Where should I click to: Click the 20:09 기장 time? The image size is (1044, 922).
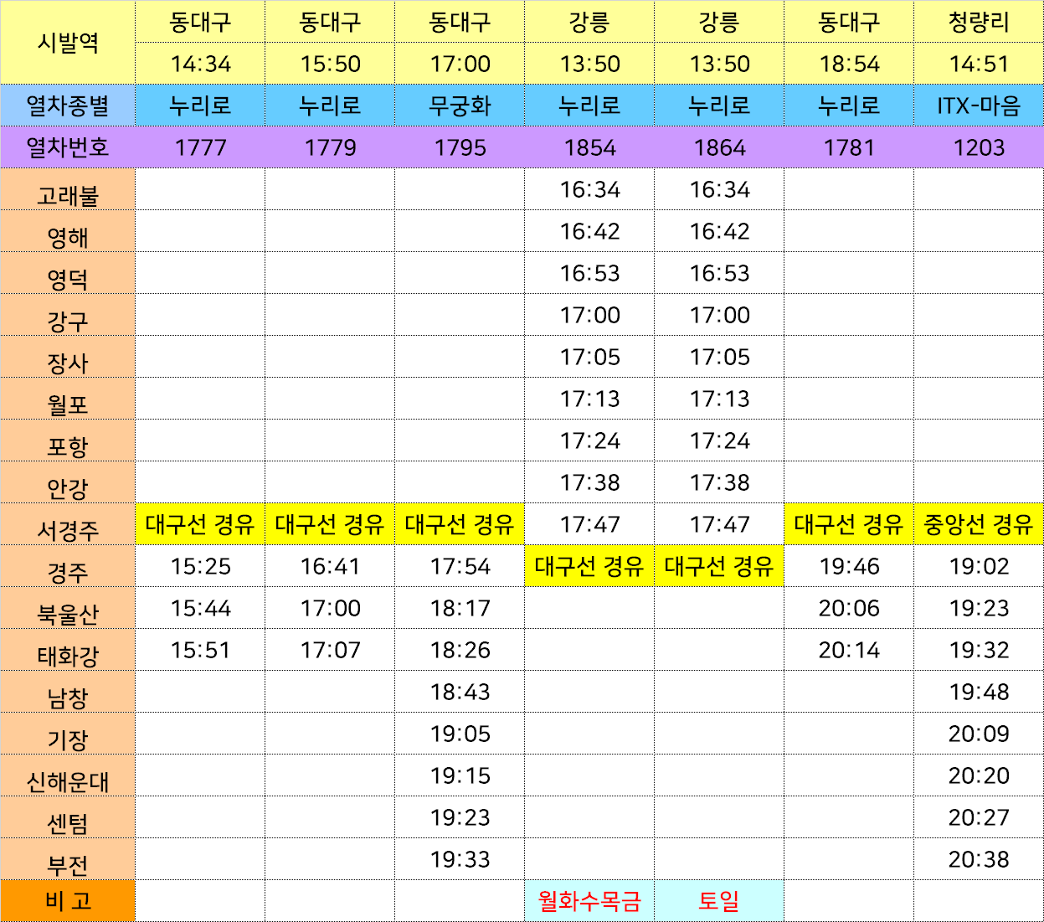[979, 734]
